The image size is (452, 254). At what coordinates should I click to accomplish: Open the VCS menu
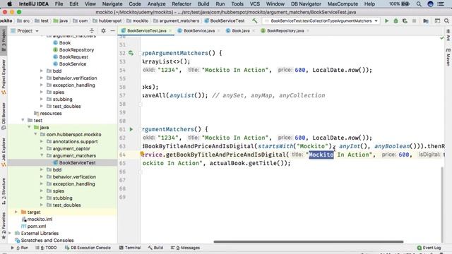[x=255, y=4]
